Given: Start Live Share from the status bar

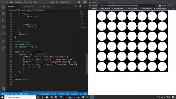Looking at the screenshot, I should (x=24, y=94).
